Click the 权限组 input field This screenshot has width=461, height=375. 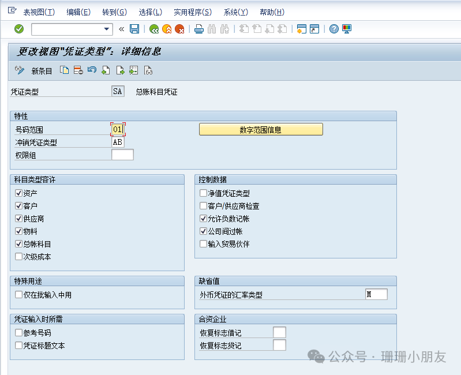(x=122, y=155)
